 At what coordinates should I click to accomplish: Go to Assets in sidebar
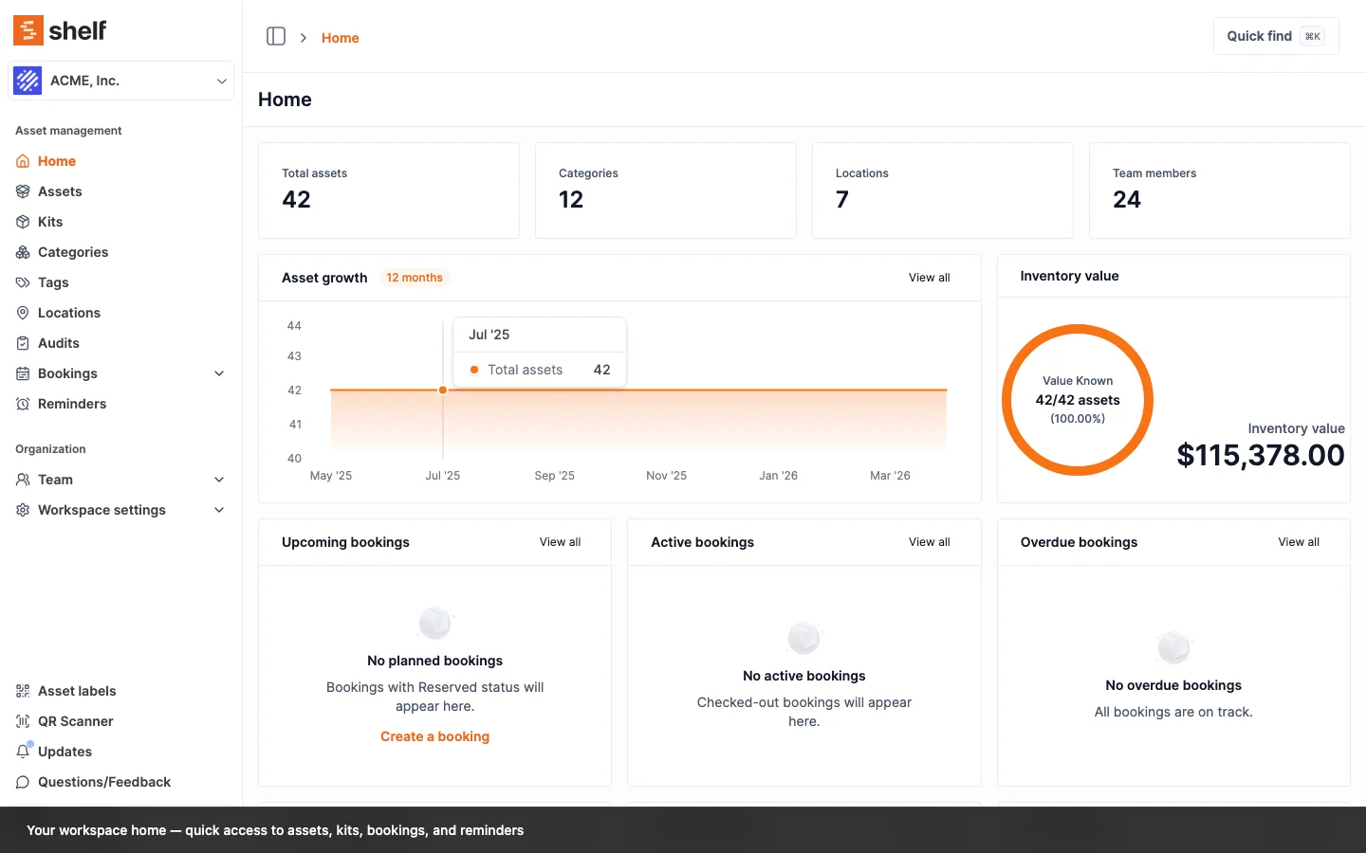click(x=60, y=191)
